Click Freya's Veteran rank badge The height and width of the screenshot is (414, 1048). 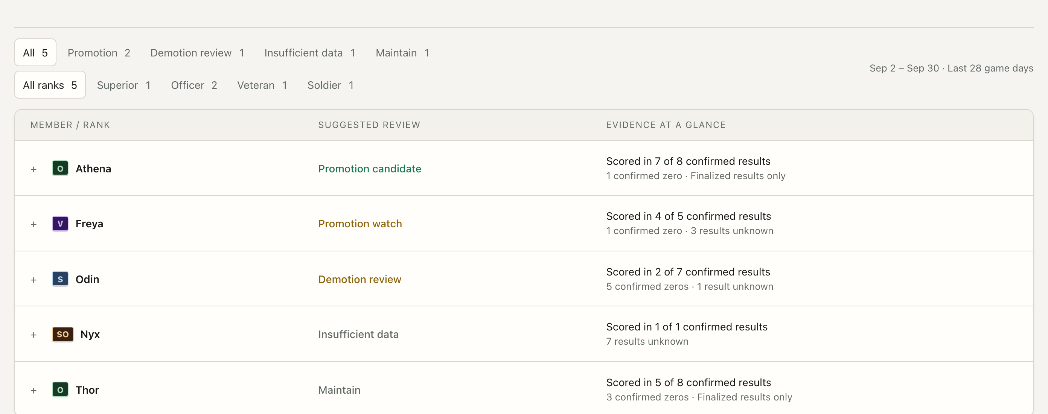pos(60,224)
